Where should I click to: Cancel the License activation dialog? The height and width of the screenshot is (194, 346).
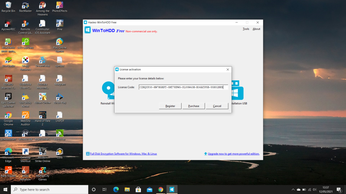[217, 106]
